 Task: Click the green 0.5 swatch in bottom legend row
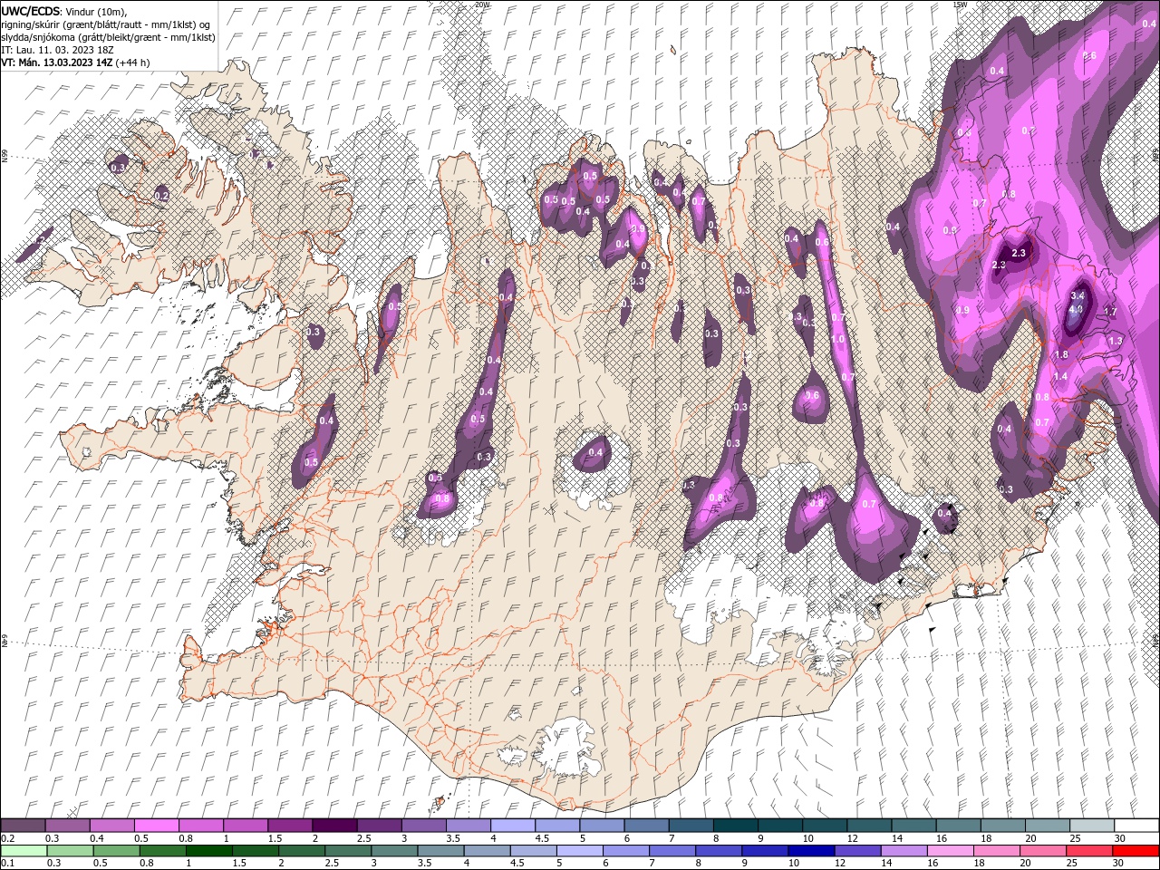tap(117, 850)
